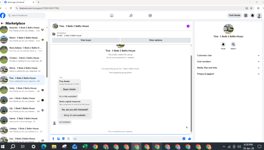Screen dimensions: 264x150
Task: Attach a photo or file icon
Action: pos(58,139)
